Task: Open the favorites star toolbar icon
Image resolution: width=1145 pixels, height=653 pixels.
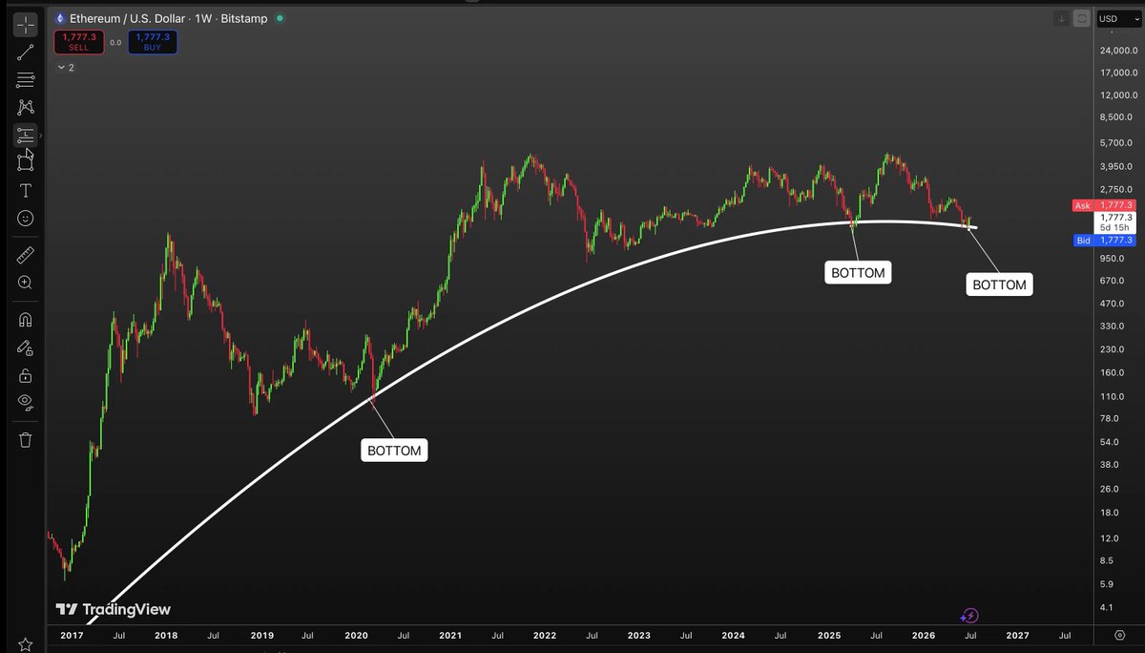Action: [x=26, y=645]
